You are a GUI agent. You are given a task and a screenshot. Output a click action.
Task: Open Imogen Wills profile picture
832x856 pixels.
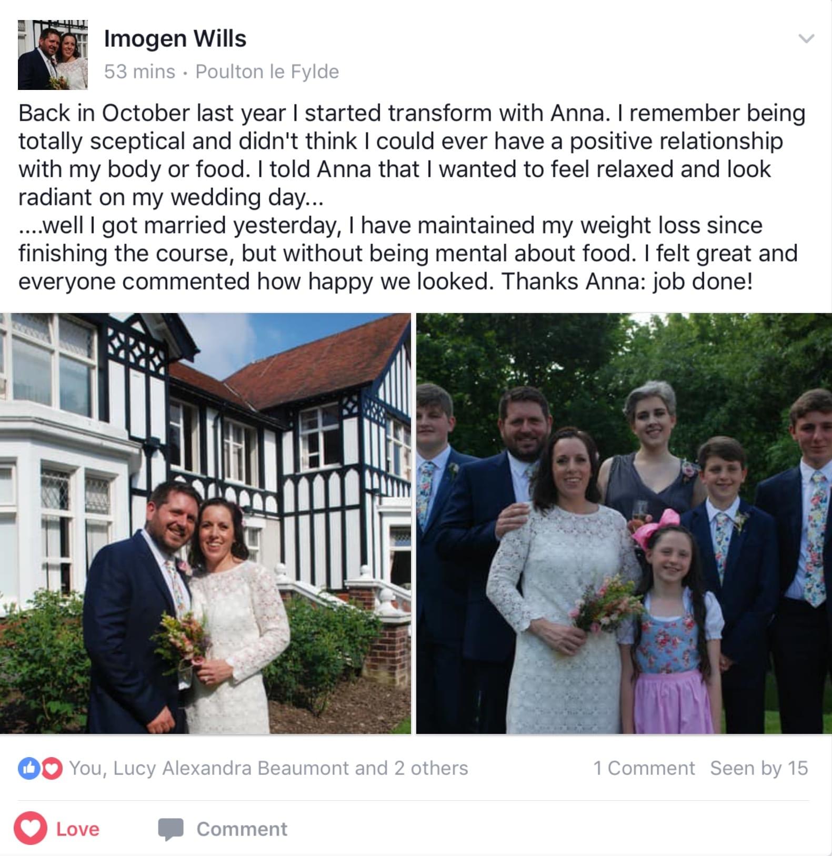click(53, 55)
